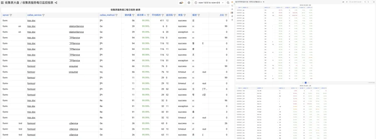This screenshot has height=139, width=376.
Task: Sort table by server header
Action: pyautogui.click(x=6, y=15)
